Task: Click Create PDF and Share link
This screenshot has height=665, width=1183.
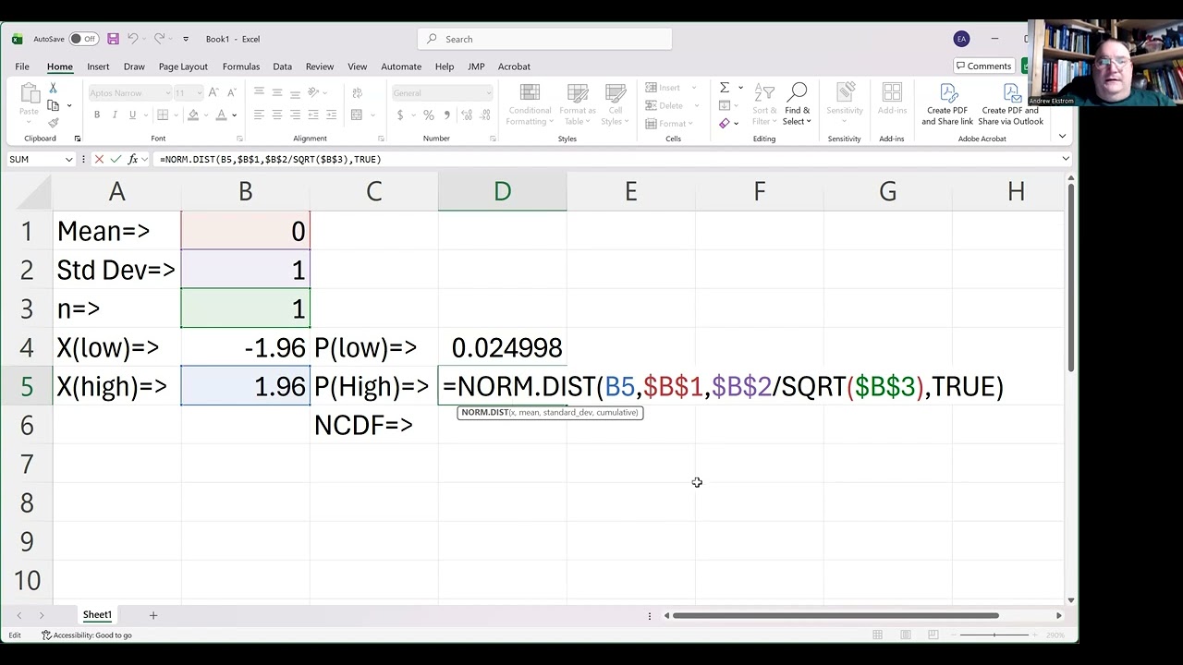Action: [947, 104]
